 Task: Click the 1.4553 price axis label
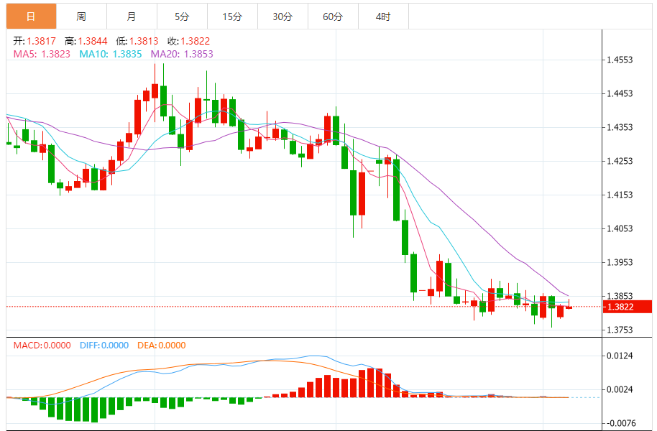coord(620,60)
